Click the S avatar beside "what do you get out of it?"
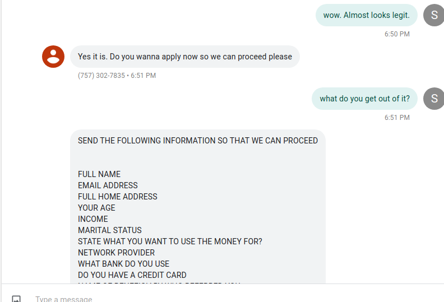This screenshot has width=444, height=302. 434,99
